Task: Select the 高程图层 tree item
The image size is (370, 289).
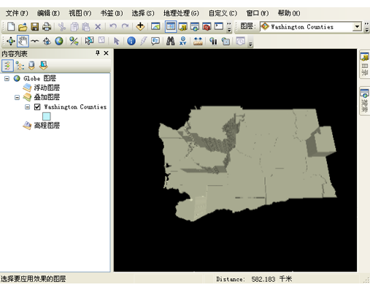Action: tap(47, 126)
